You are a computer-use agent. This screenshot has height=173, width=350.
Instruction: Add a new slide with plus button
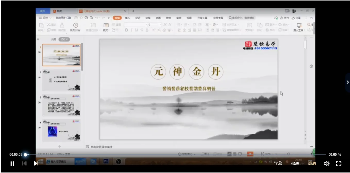coord(59,147)
